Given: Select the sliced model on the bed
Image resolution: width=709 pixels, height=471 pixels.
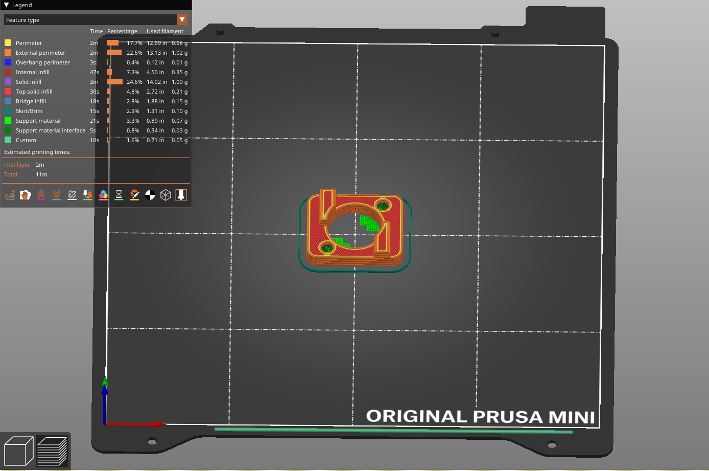Looking at the screenshot, I should click(355, 229).
